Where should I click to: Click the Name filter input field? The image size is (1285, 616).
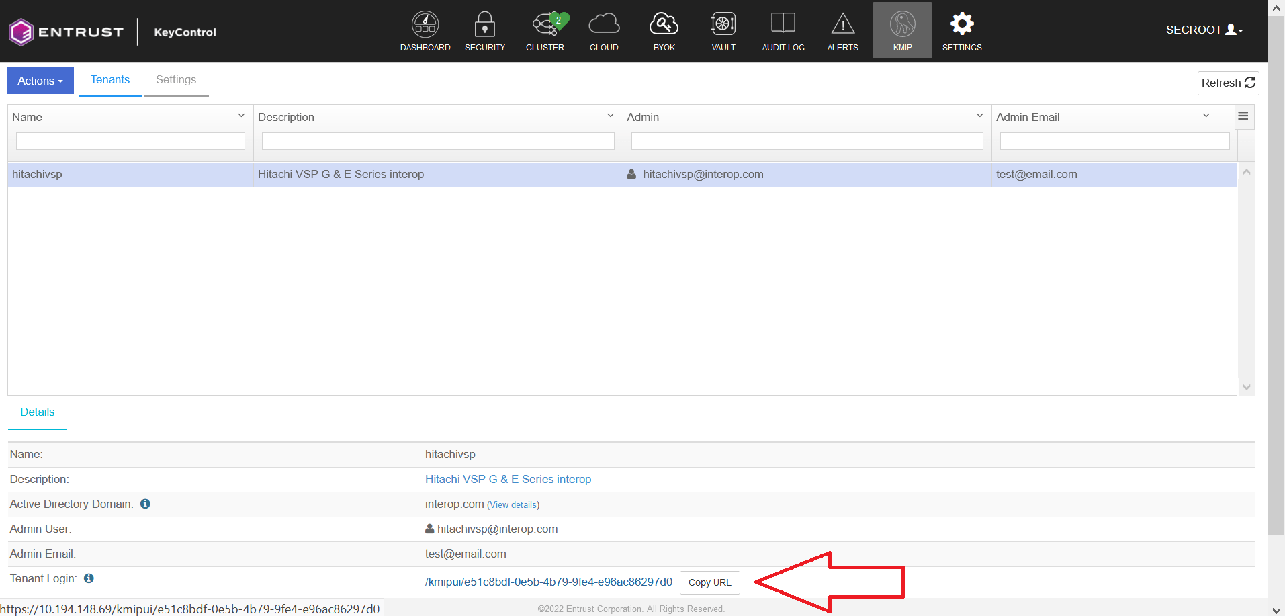pos(130,141)
